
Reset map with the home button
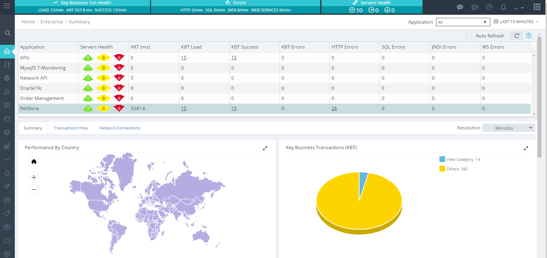coord(34,161)
